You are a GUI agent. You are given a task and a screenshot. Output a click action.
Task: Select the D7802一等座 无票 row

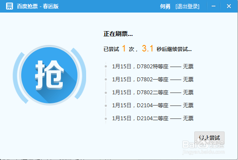pos(153,80)
